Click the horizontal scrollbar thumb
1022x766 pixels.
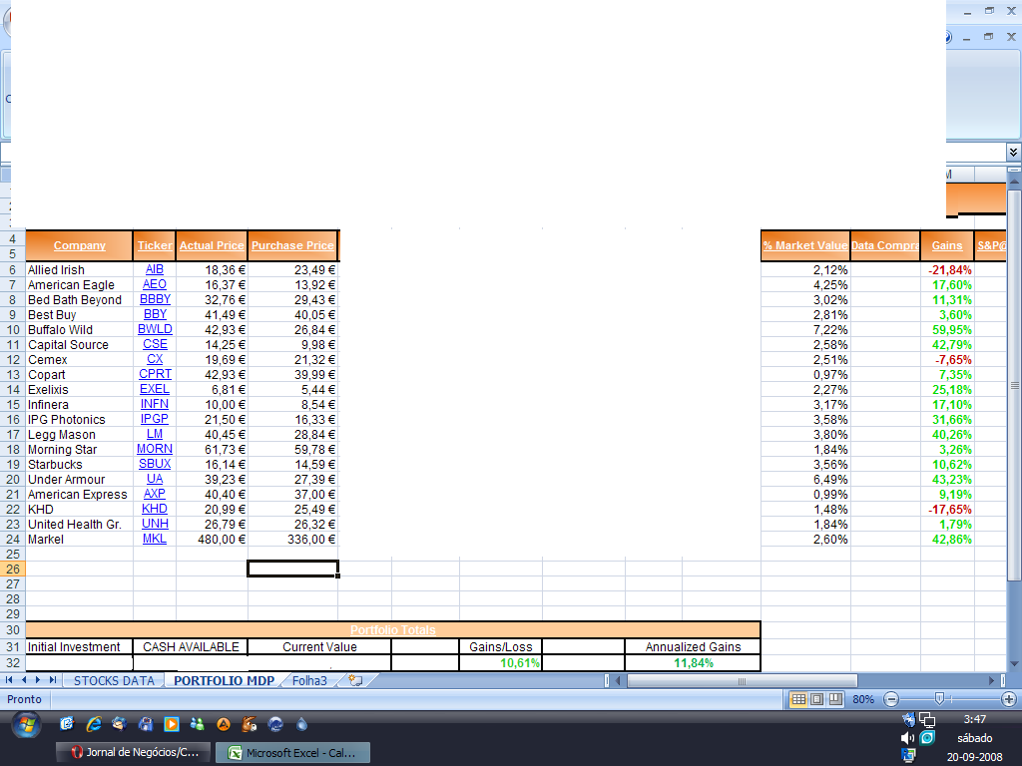[x=742, y=680]
